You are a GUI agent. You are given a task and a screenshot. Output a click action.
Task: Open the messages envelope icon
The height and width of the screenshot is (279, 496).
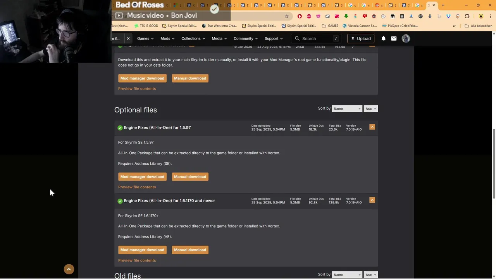(x=394, y=38)
